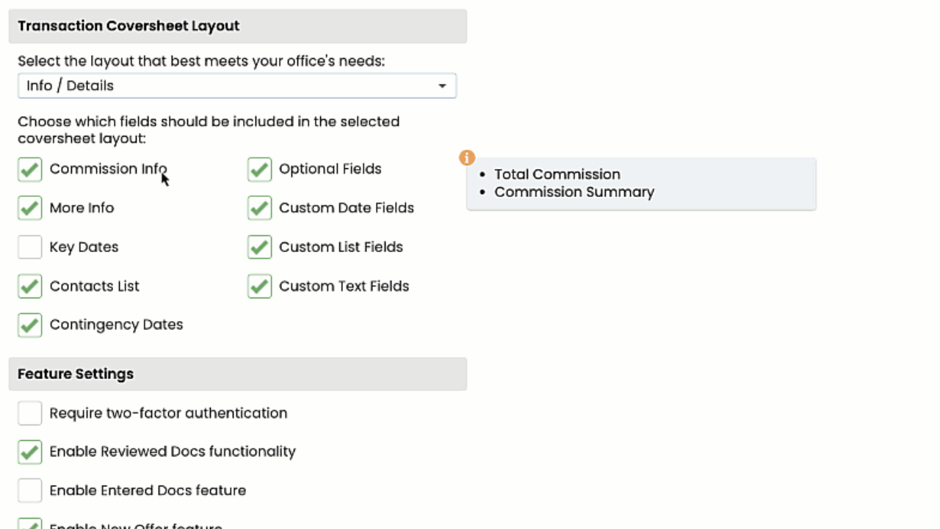Image resolution: width=940 pixels, height=529 pixels.
Task: Turn on Enable Entered Docs feature
Action: [x=30, y=491]
